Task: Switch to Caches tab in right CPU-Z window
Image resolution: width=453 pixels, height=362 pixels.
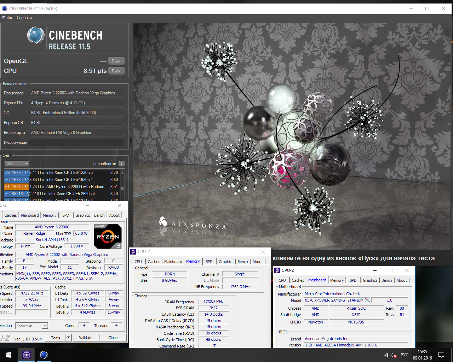Action: pyautogui.click(x=298, y=280)
